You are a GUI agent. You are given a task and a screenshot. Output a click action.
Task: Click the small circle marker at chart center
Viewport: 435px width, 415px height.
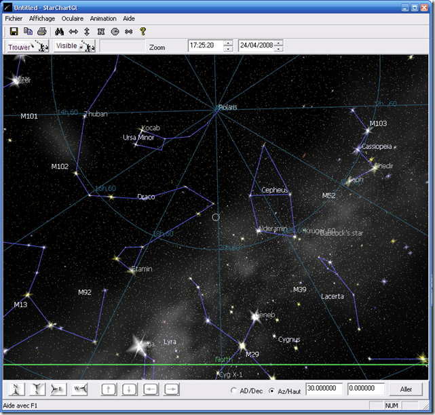pyautogui.click(x=216, y=218)
